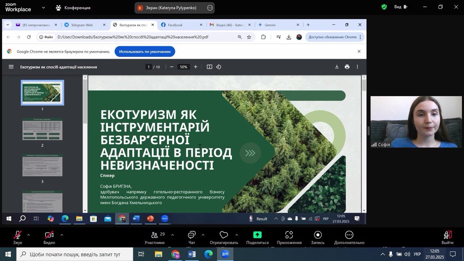464x261 pixels.
Task: Open screen share options for Kateryna Pylypenko
Action: pyautogui.click(x=210, y=8)
